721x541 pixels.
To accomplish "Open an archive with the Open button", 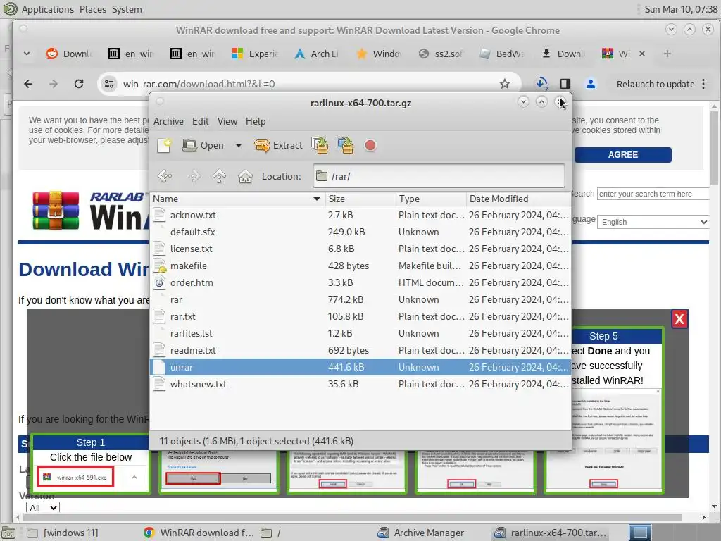I will [x=203, y=145].
